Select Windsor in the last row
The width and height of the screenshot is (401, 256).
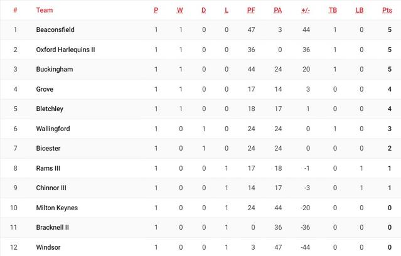tap(48, 247)
